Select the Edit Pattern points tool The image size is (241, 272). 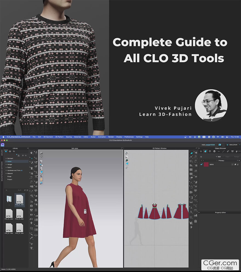(191, 157)
